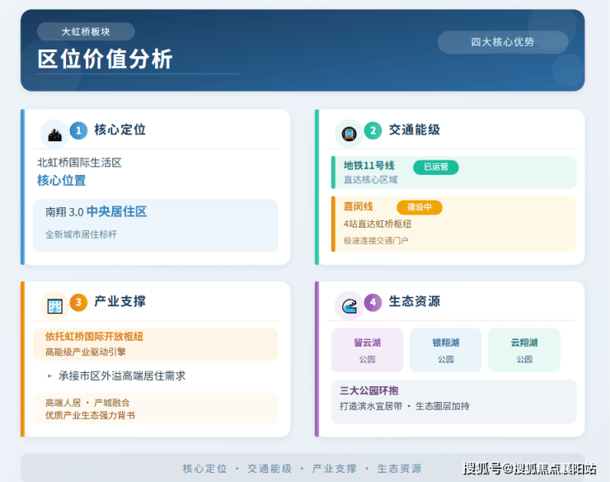Click the 南翔 3.0 中央居住区 panel
This screenshot has width=610, height=482.
coord(156,225)
